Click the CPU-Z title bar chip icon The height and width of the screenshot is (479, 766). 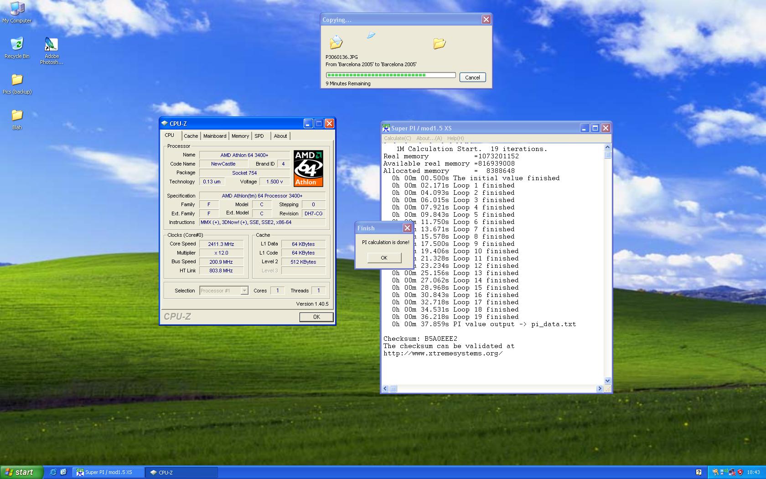point(165,123)
